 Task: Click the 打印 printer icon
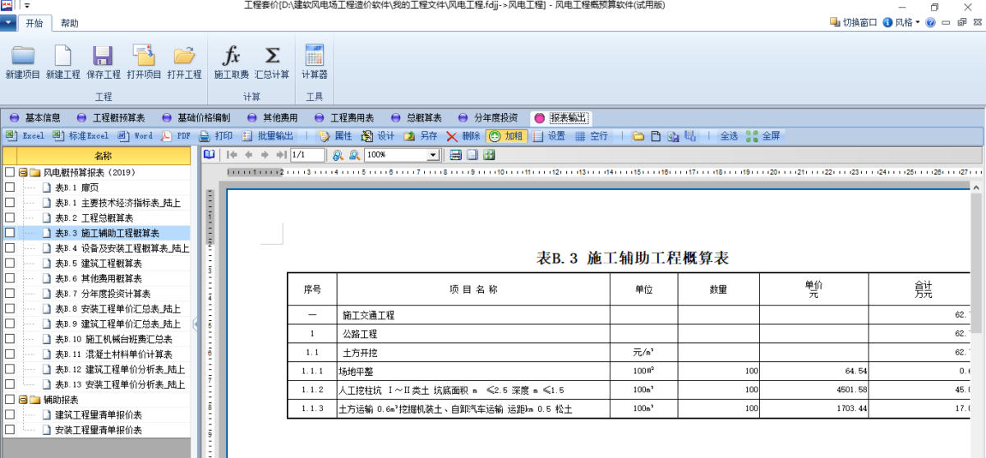(x=215, y=136)
